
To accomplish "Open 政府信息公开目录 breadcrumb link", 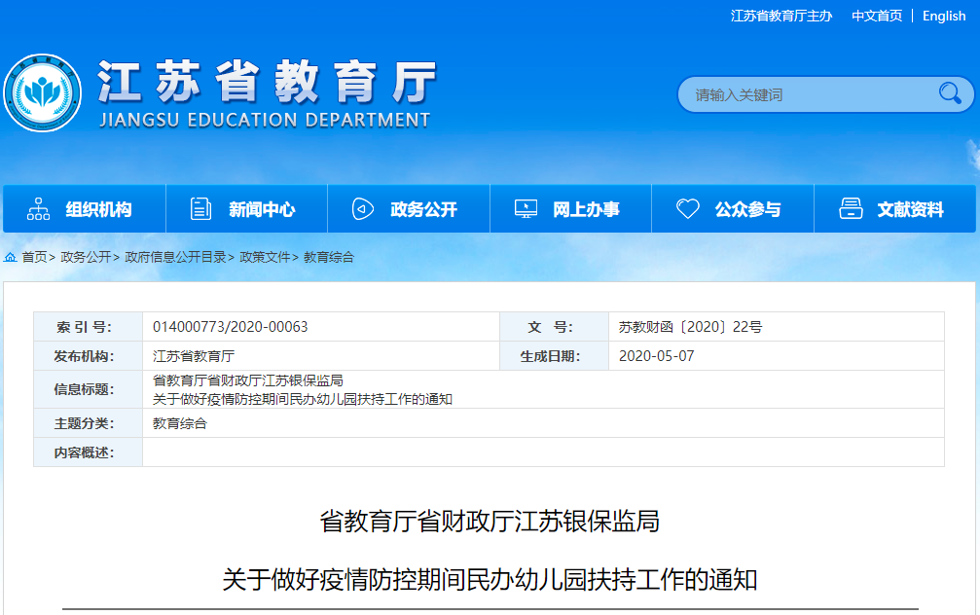I will [x=175, y=257].
